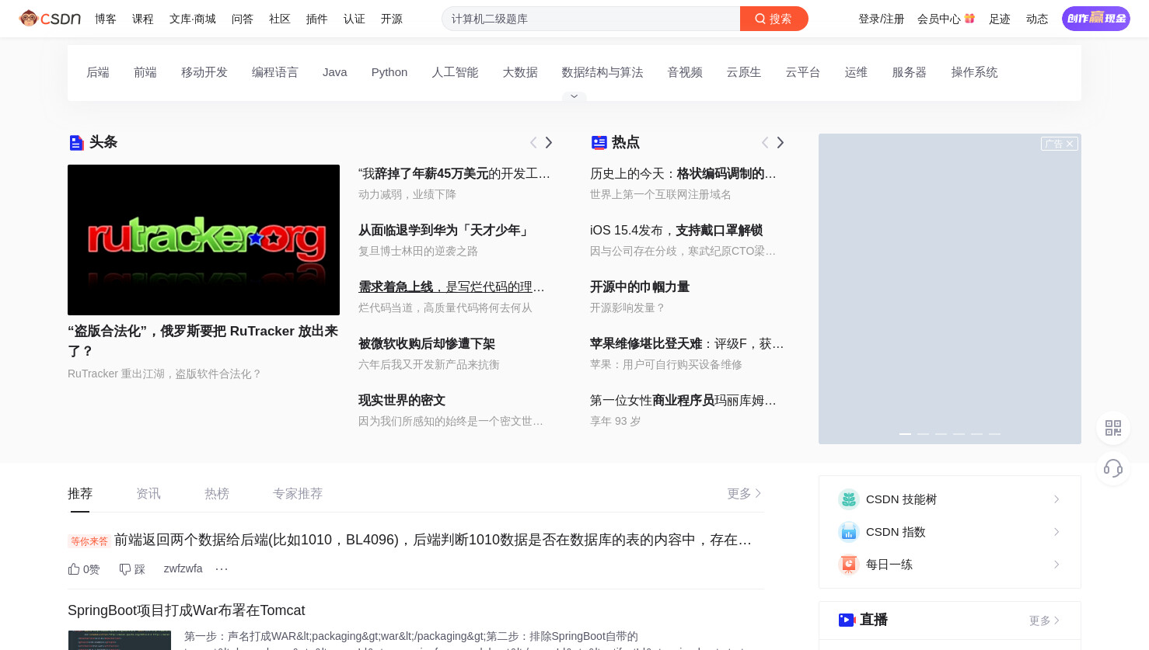1149x650 pixels.
Task: Select 操作系统 category
Action: [x=974, y=72]
